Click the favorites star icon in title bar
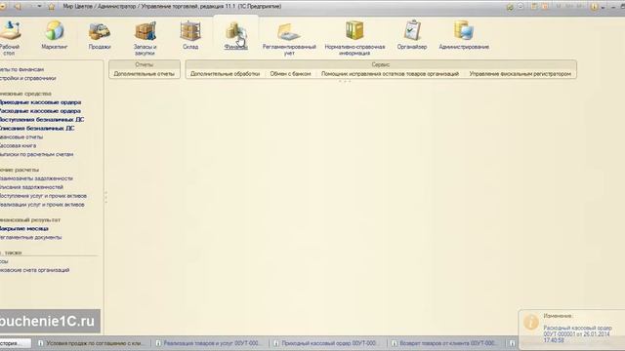Screen dimensions: 625x351 coord(51,7)
